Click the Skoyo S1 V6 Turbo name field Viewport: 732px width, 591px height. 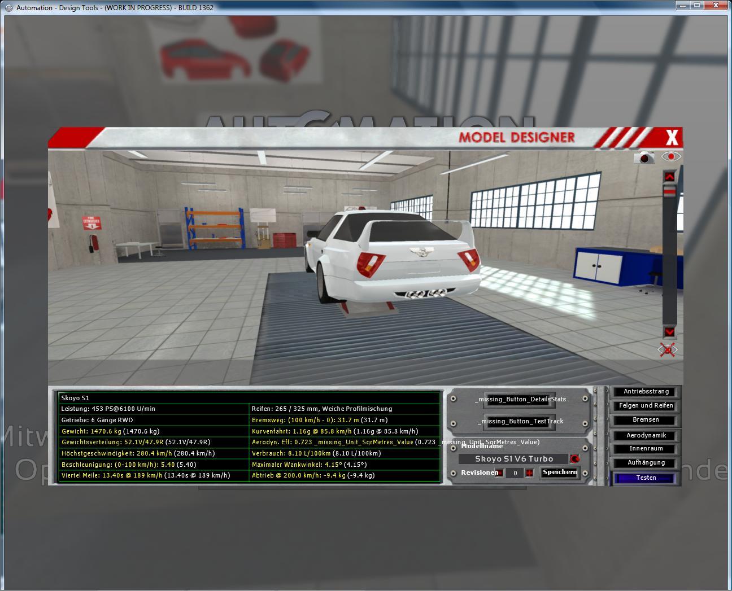(513, 459)
